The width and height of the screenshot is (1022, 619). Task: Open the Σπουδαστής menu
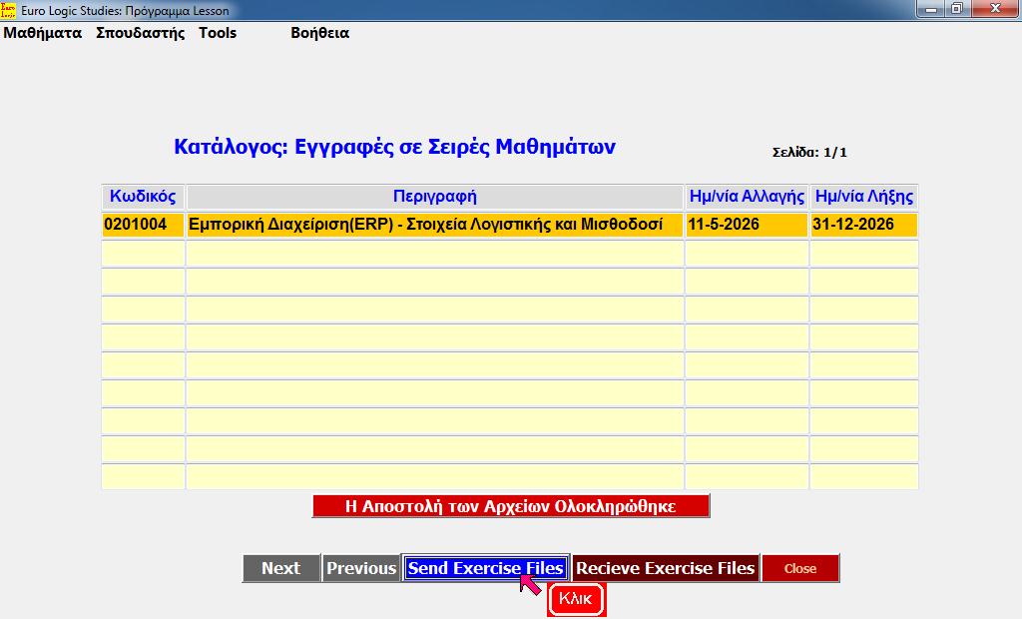(x=140, y=33)
